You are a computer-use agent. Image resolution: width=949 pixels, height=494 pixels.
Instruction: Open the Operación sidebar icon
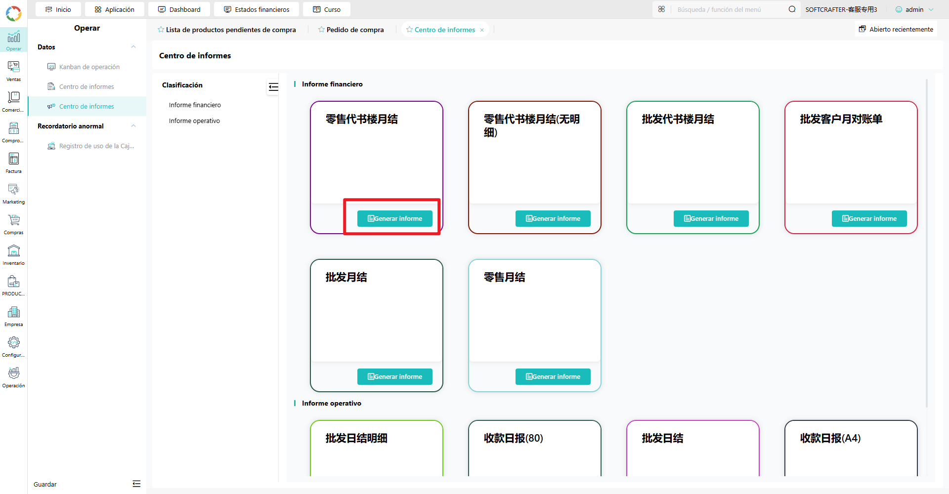point(13,377)
